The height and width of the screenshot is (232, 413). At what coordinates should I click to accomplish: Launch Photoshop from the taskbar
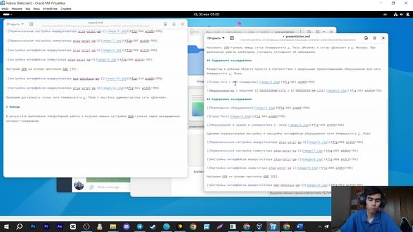coord(33,226)
